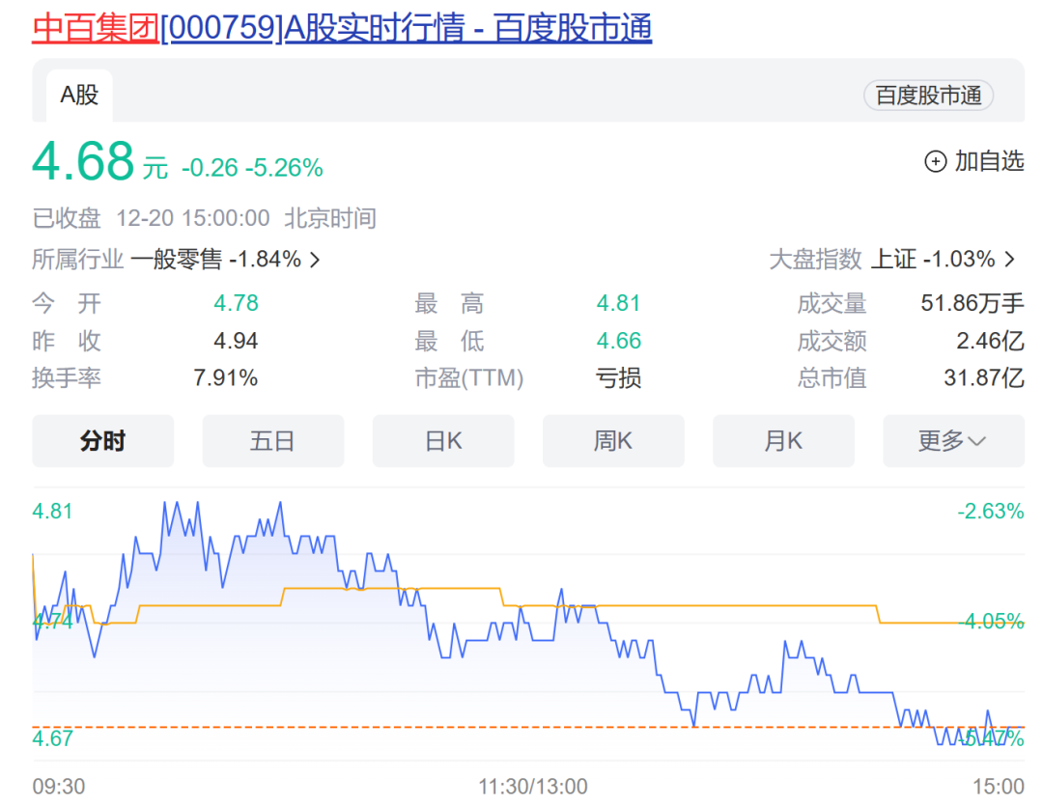Click chart time label 09:30
Screen dimensions: 1043x805
pyautogui.click(x=59, y=787)
